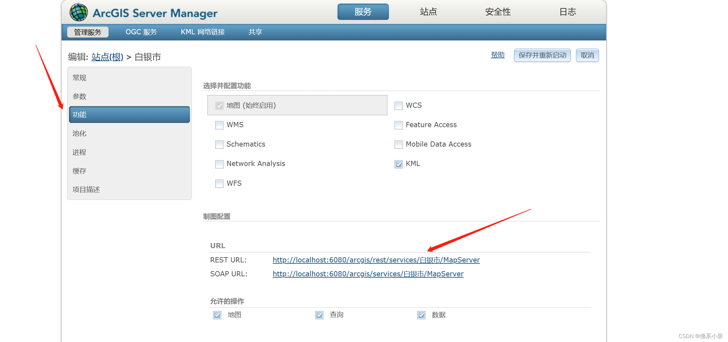Screen dimensions: 728x342
Task: Open the 共享 tab
Action: click(x=255, y=32)
